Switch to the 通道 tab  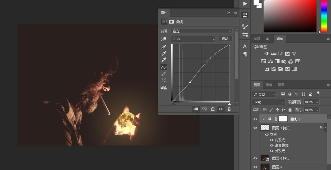[x=268, y=85]
